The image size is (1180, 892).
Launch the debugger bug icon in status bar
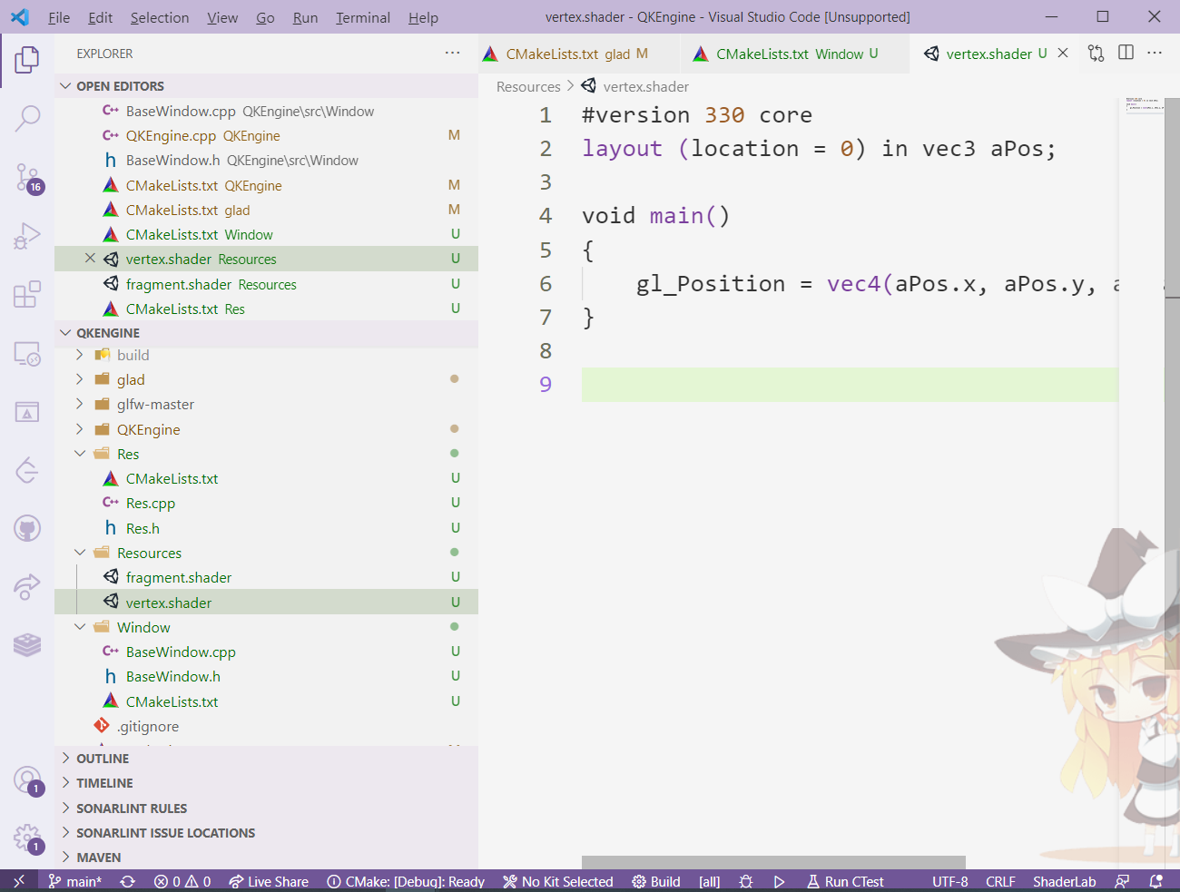pyautogui.click(x=746, y=881)
